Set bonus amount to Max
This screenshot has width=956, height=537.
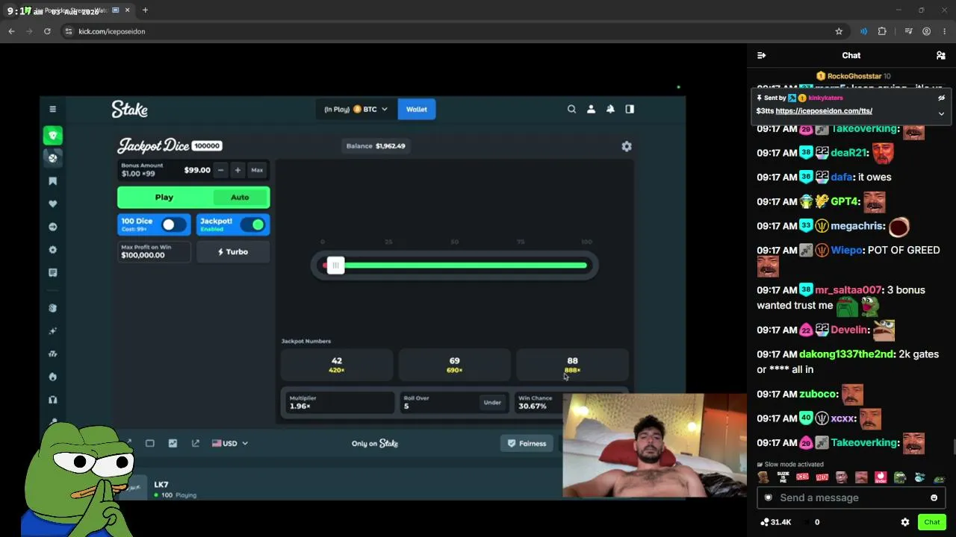tap(257, 170)
